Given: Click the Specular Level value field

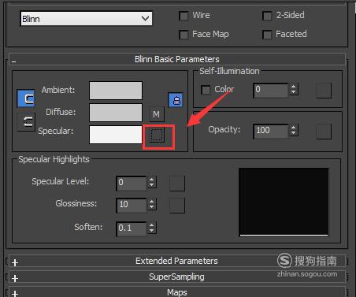Looking at the screenshot, I should click(x=131, y=183).
